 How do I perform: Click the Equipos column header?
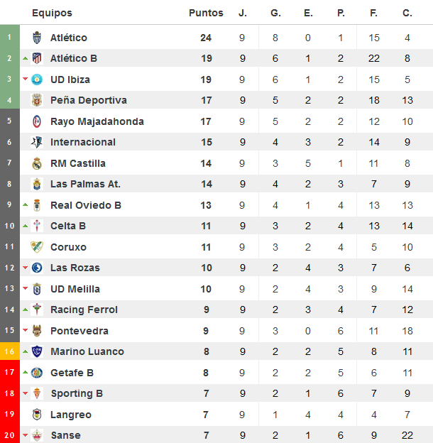[52, 13]
